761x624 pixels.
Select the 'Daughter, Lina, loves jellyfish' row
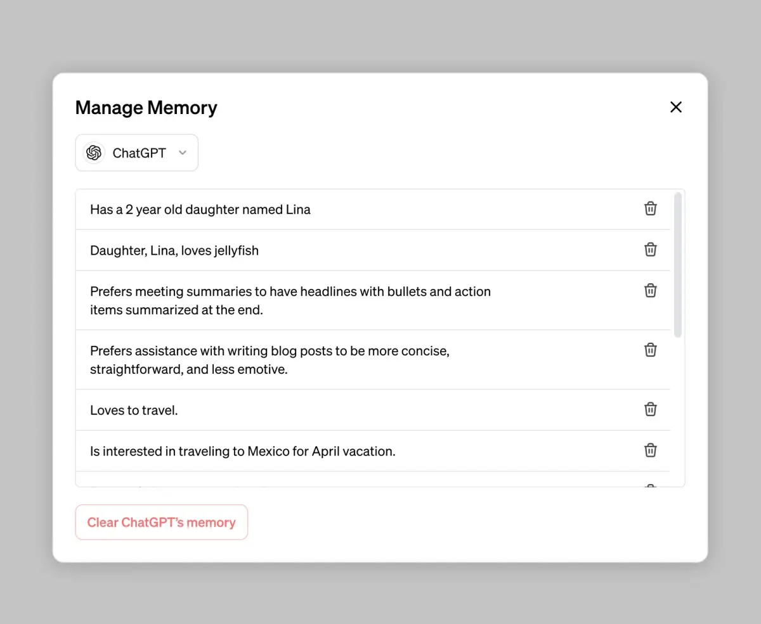tap(373, 250)
